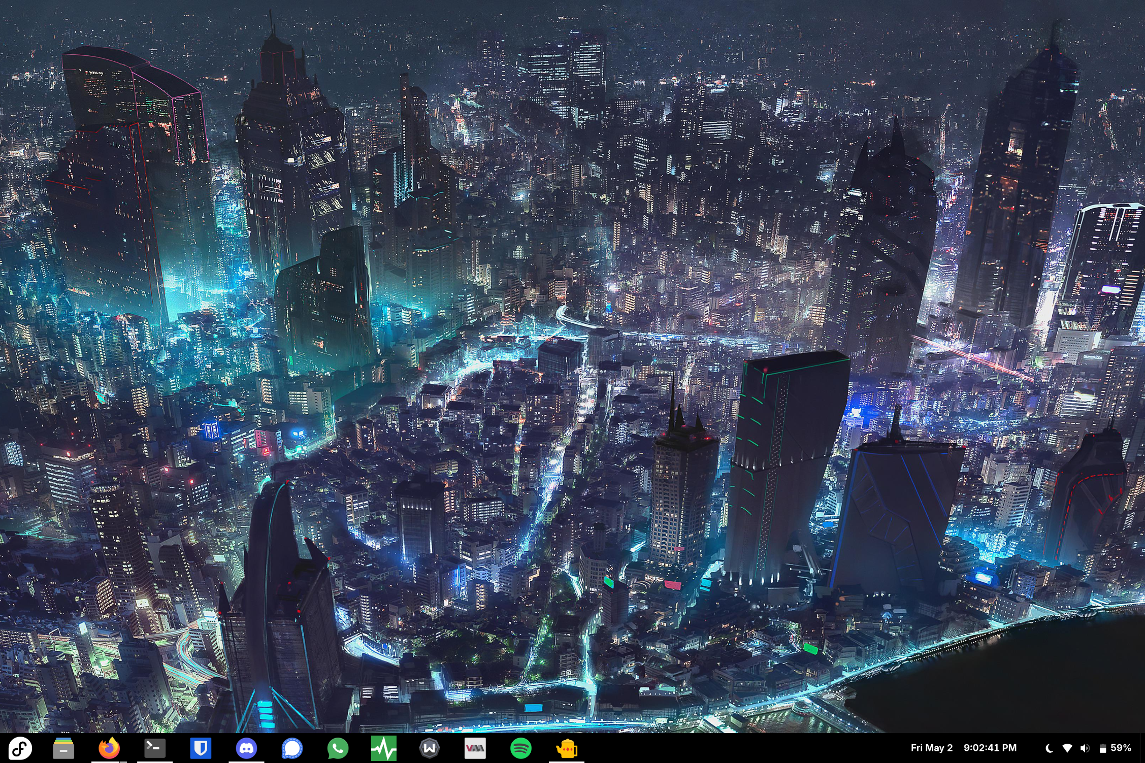Open the yellow teapot app

pyautogui.click(x=567, y=748)
